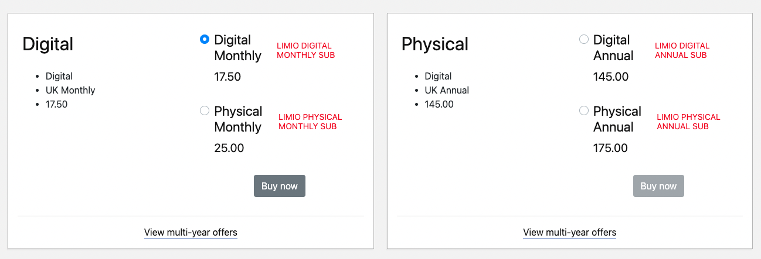Click the UK Annual bullet item
This screenshot has height=259, width=761.
[447, 91]
